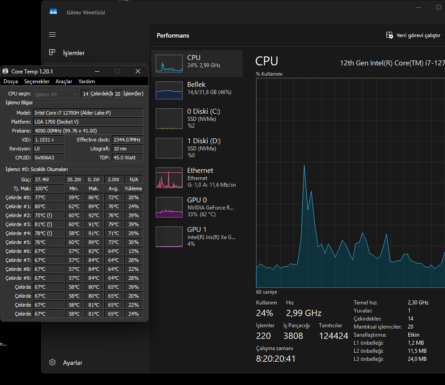Click Çekirde #3 temperature 81°C (!)
The width and height of the screenshot is (445, 385).
[48, 224]
